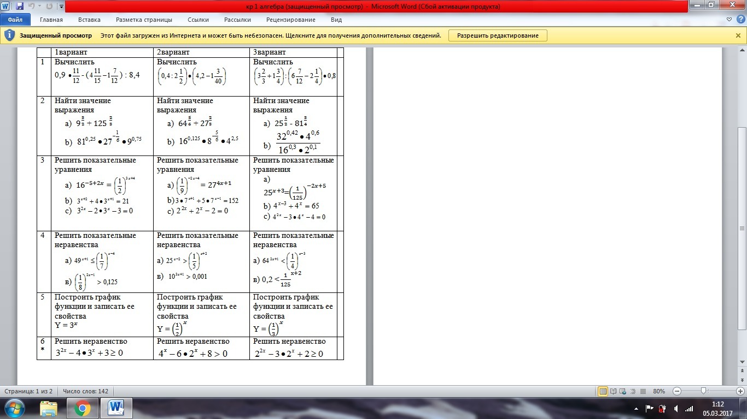
Task: Open the Файл tab
Action: pyautogui.click(x=15, y=20)
